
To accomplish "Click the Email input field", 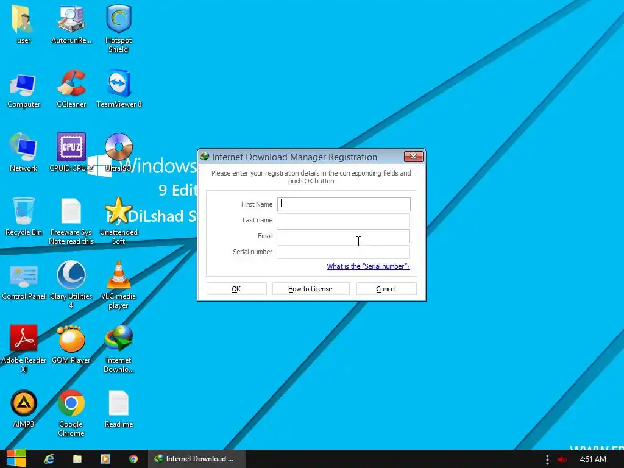I will [344, 236].
